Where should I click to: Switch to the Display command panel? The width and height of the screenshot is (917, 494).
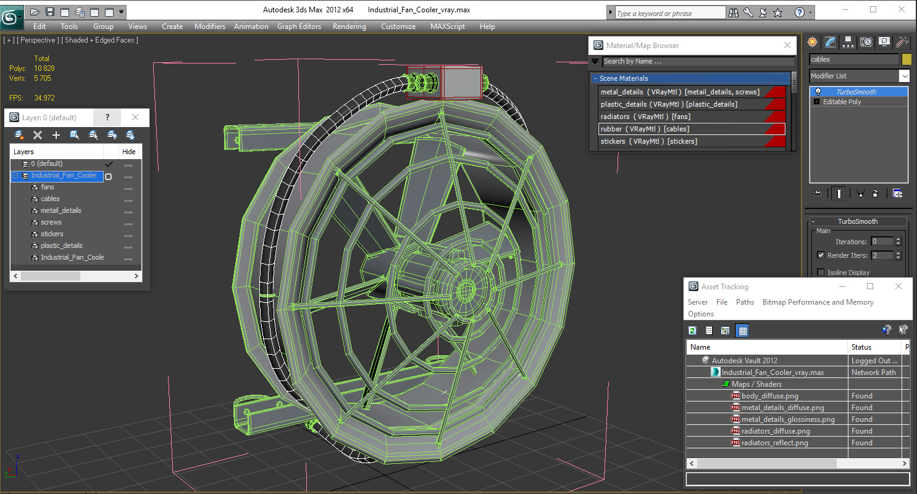(884, 42)
